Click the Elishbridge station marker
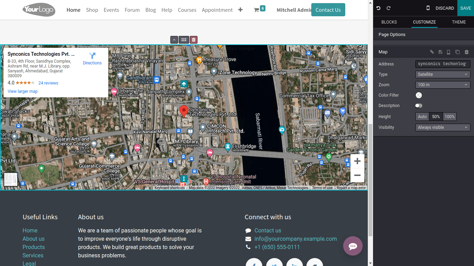The image size is (474, 266). pyautogui.click(x=228, y=147)
